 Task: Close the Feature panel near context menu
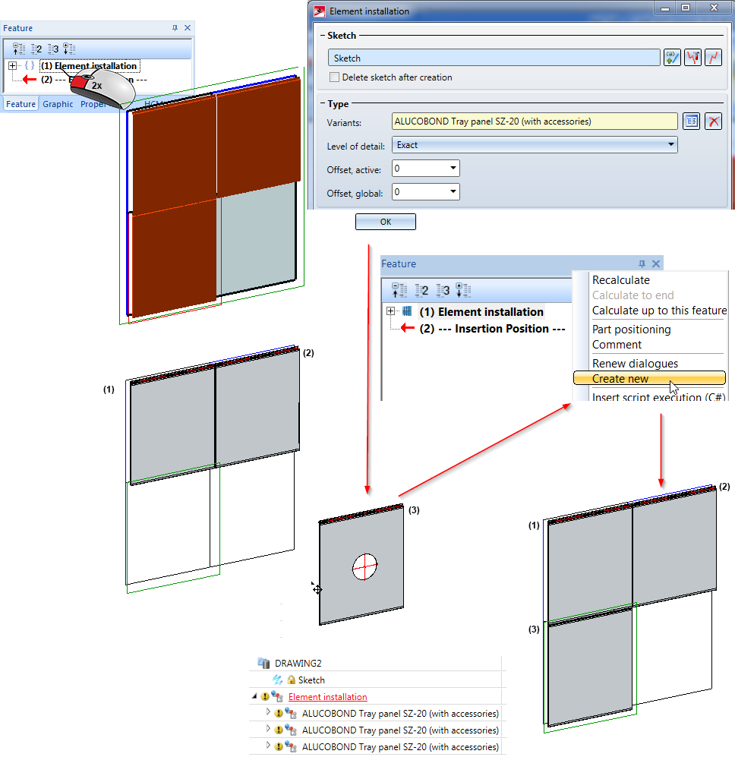656,263
